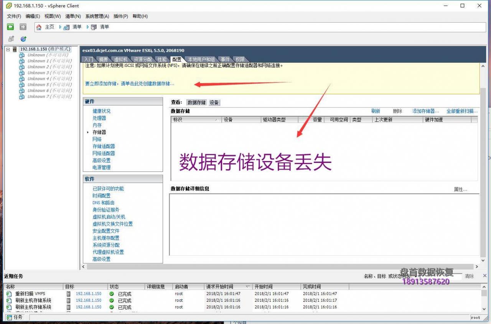Sort by the 请求开始时间 column header
The height and width of the screenshot is (324, 491).
click(228, 287)
